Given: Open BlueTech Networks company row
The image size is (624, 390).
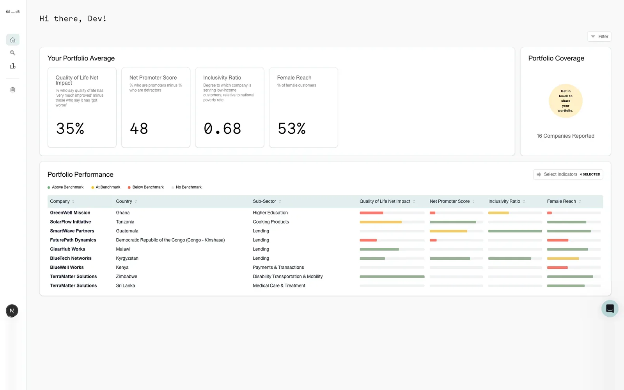Looking at the screenshot, I should click(325, 258).
